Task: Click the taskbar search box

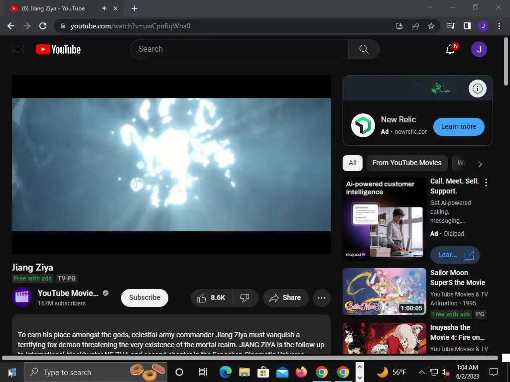Action: (x=96, y=372)
